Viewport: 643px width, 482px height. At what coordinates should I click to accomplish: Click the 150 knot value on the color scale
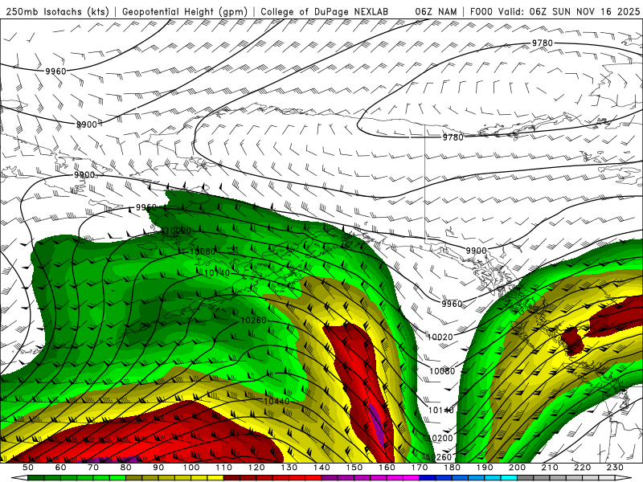[354, 468]
